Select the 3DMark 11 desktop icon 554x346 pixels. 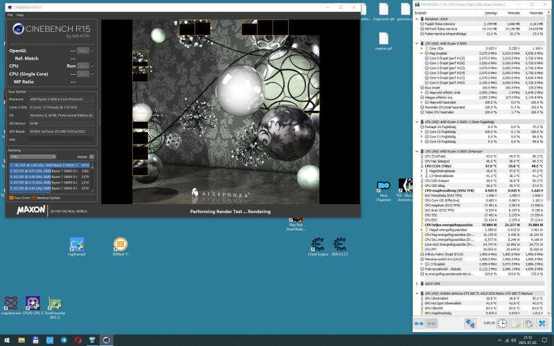[120, 246]
